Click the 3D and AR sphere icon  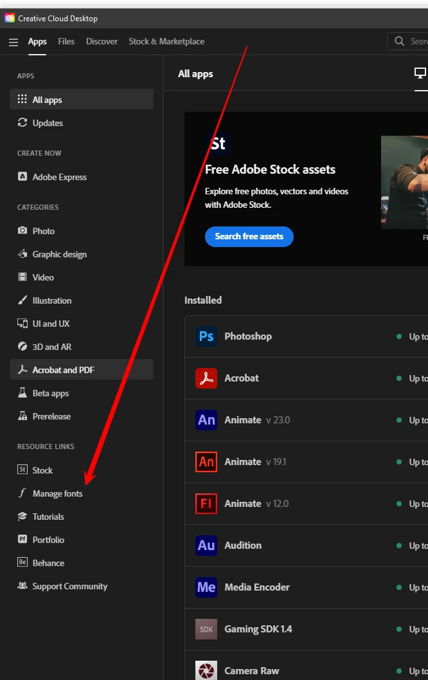22,347
